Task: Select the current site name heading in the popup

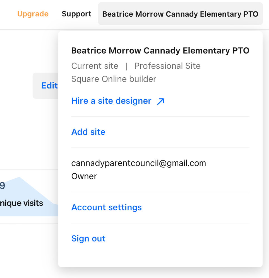Action: point(160,51)
